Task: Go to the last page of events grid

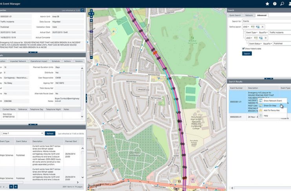Action: click(16, 187)
